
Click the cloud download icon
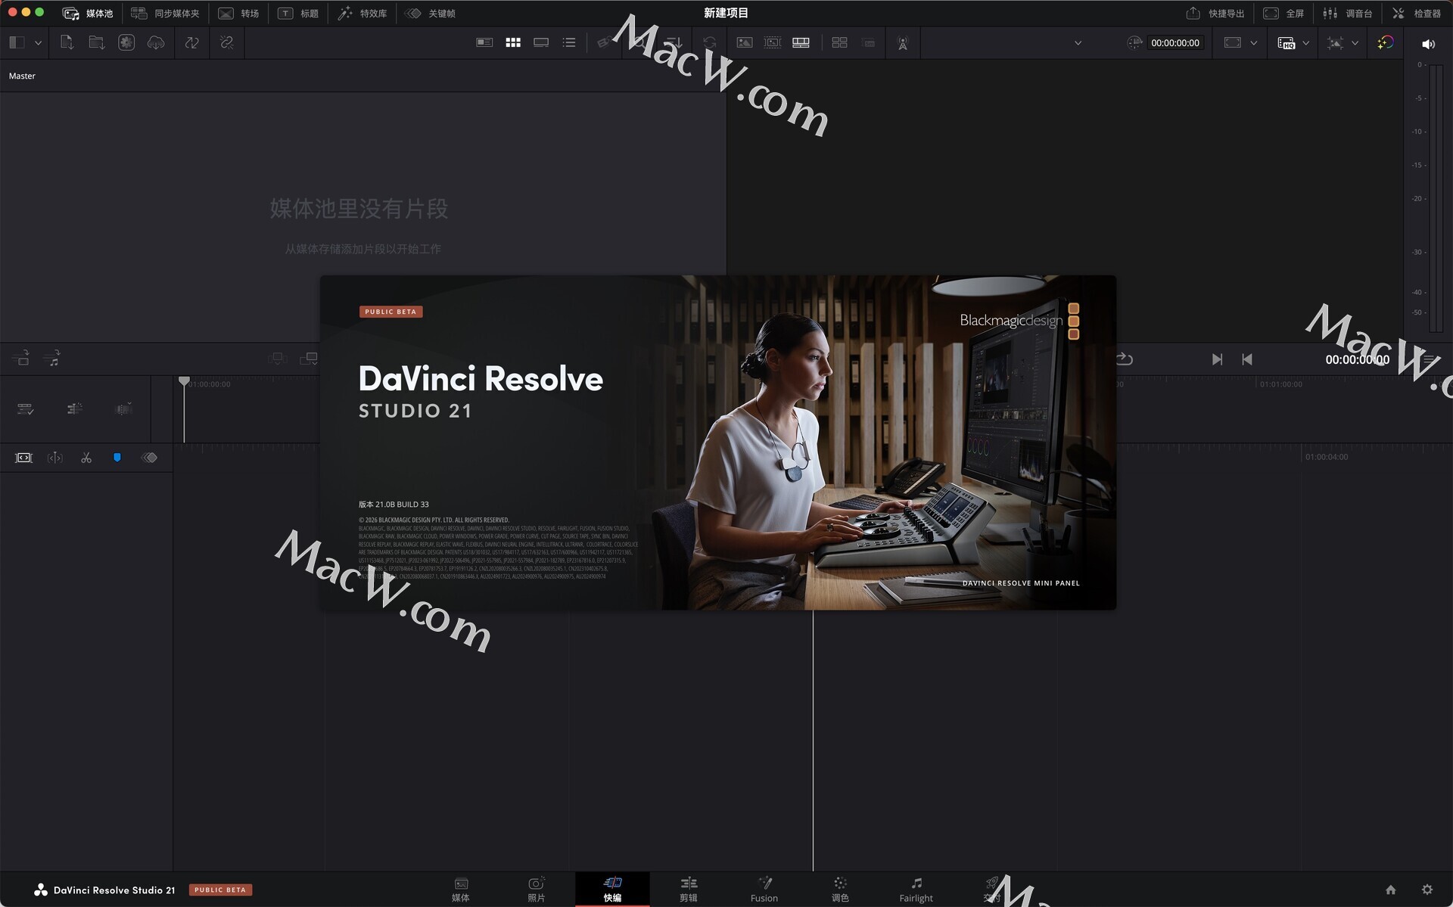pyautogui.click(x=156, y=42)
